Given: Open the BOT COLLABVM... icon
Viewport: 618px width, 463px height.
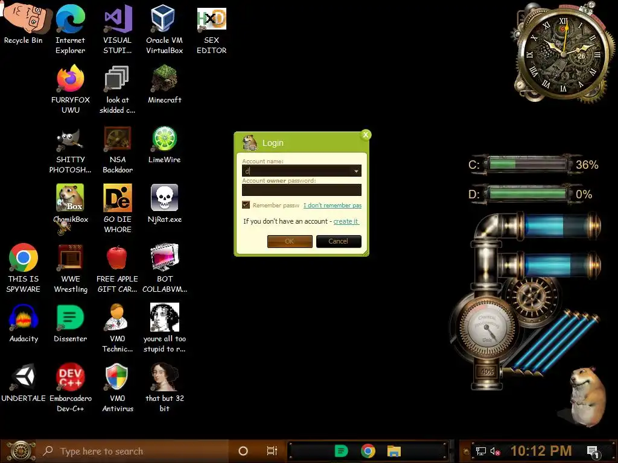Looking at the screenshot, I should [x=164, y=257].
